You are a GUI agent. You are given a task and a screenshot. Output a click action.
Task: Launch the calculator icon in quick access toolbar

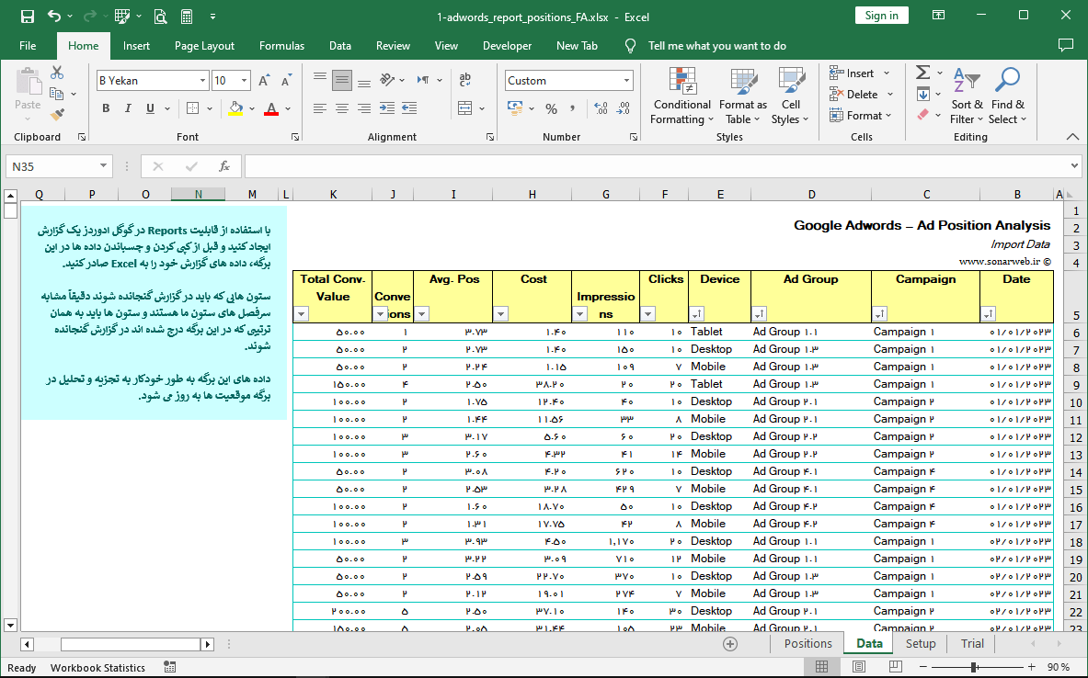tap(186, 16)
